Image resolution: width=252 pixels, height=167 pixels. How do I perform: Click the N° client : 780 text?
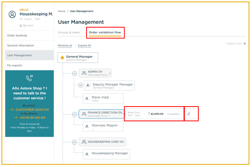(x=30, y=19)
